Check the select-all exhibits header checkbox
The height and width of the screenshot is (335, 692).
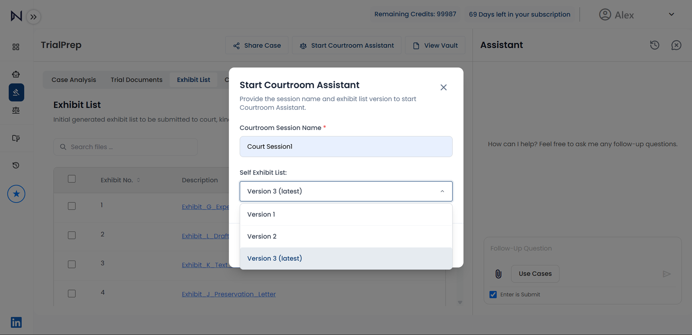click(71, 179)
